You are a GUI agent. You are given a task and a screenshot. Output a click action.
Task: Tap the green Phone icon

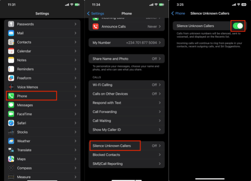click(11, 96)
